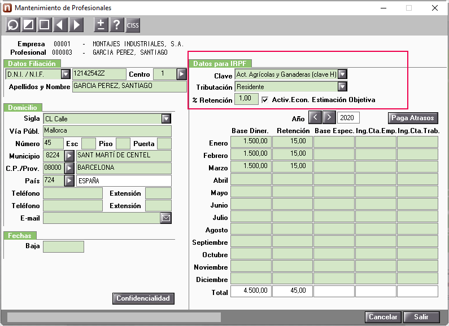Image resolution: width=449 pixels, height=326 pixels.
Task: Close the Mantenimiento de Profesionales window
Action: pyautogui.click(x=435, y=8)
